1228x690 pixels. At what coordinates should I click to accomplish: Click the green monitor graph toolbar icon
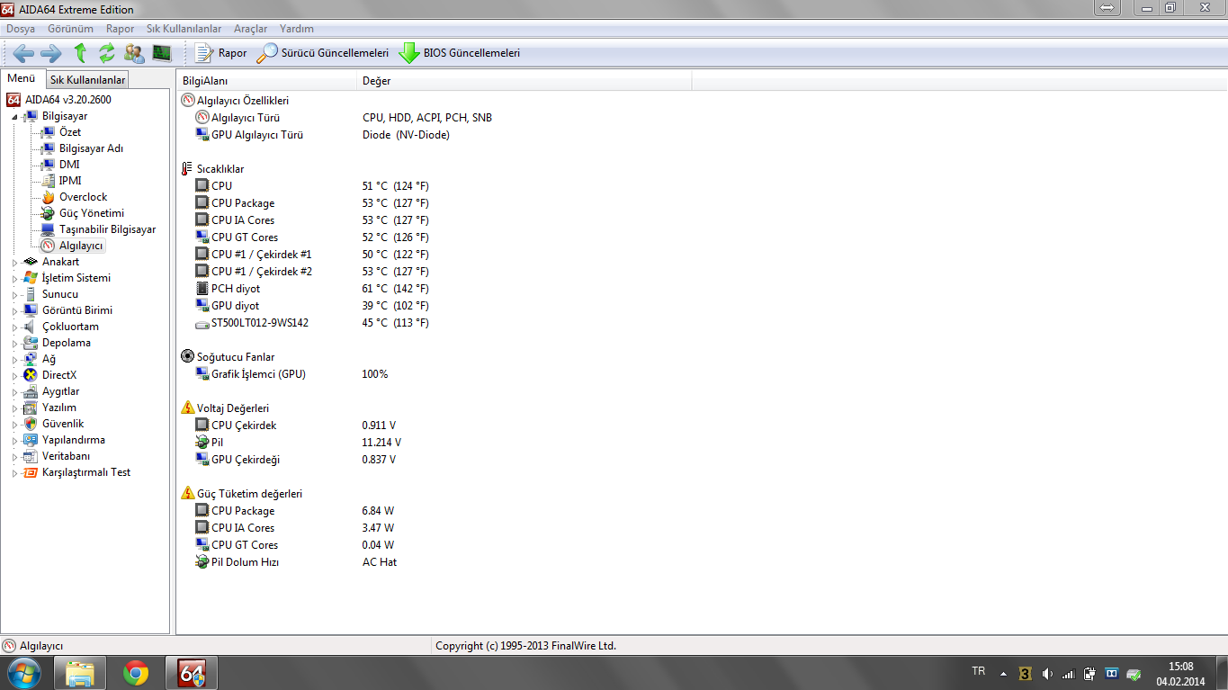pos(162,53)
